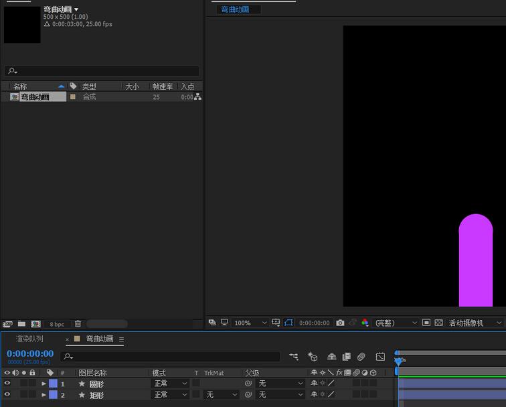This screenshot has height=407, width=506.
Task: Create a new folder in project panel
Action: tap(21, 323)
